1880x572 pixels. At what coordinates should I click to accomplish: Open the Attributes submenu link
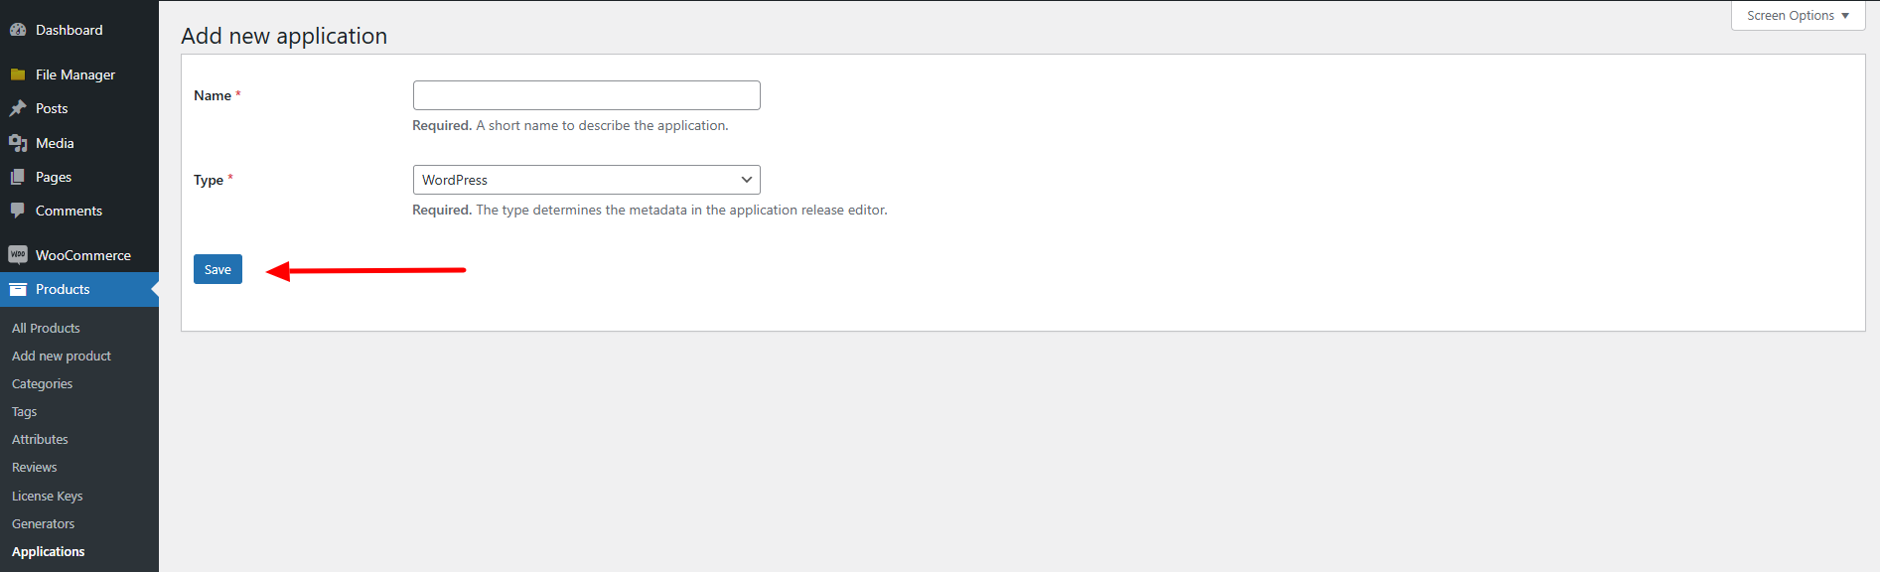[x=40, y=439]
